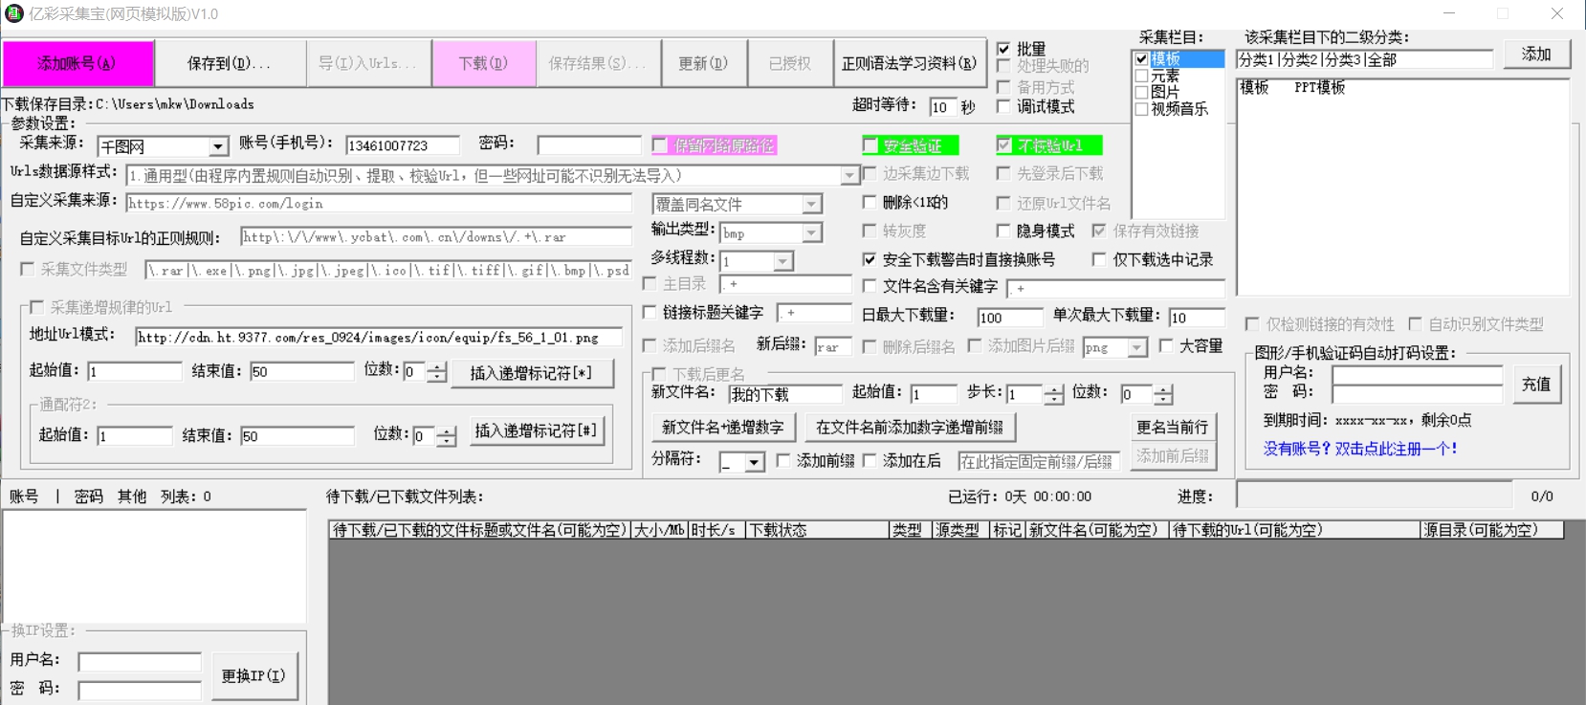Screen dimensions: 1586x705
Task: Click the 下载状态 column header
Action: pos(815,530)
